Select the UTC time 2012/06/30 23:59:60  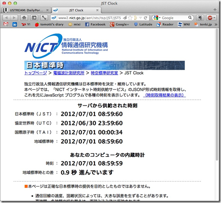tap(92, 123)
